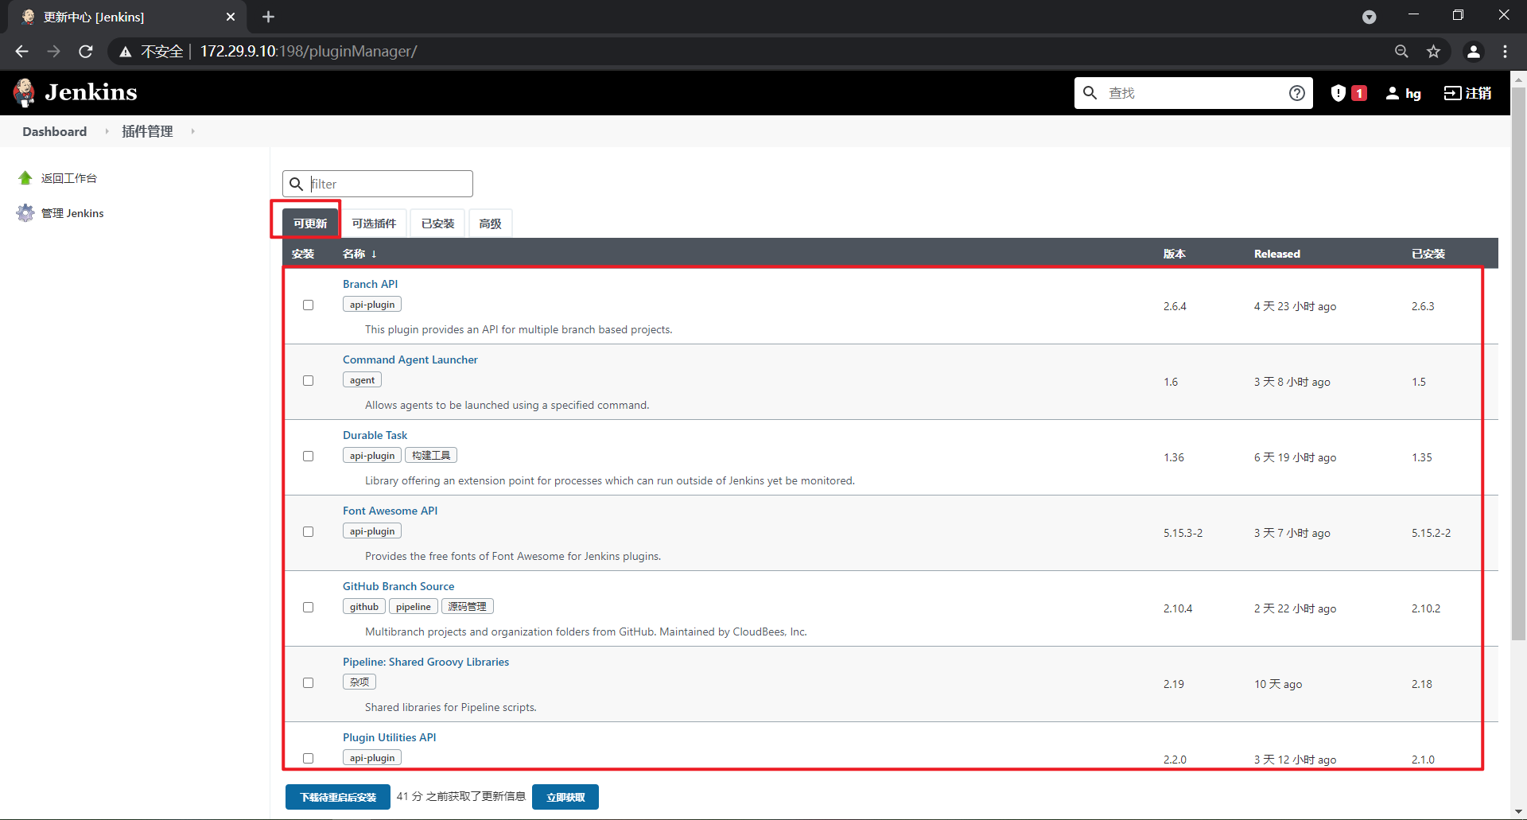This screenshot has width=1527, height=820.
Task: Enable the GitHub Branch Source checkbox
Action: pyautogui.click(x=308, y=607)
